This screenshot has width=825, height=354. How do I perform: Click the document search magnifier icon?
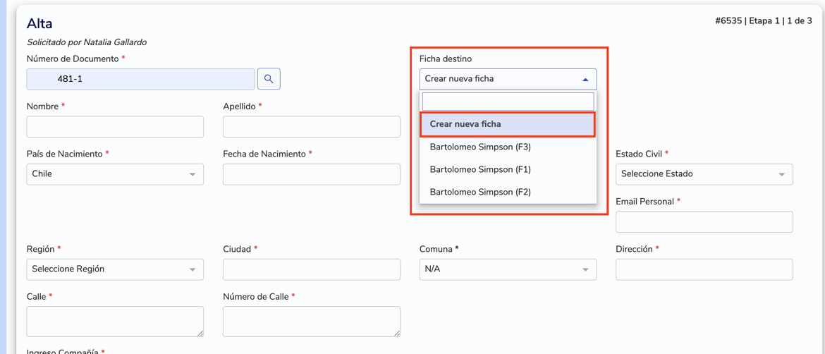269,79
